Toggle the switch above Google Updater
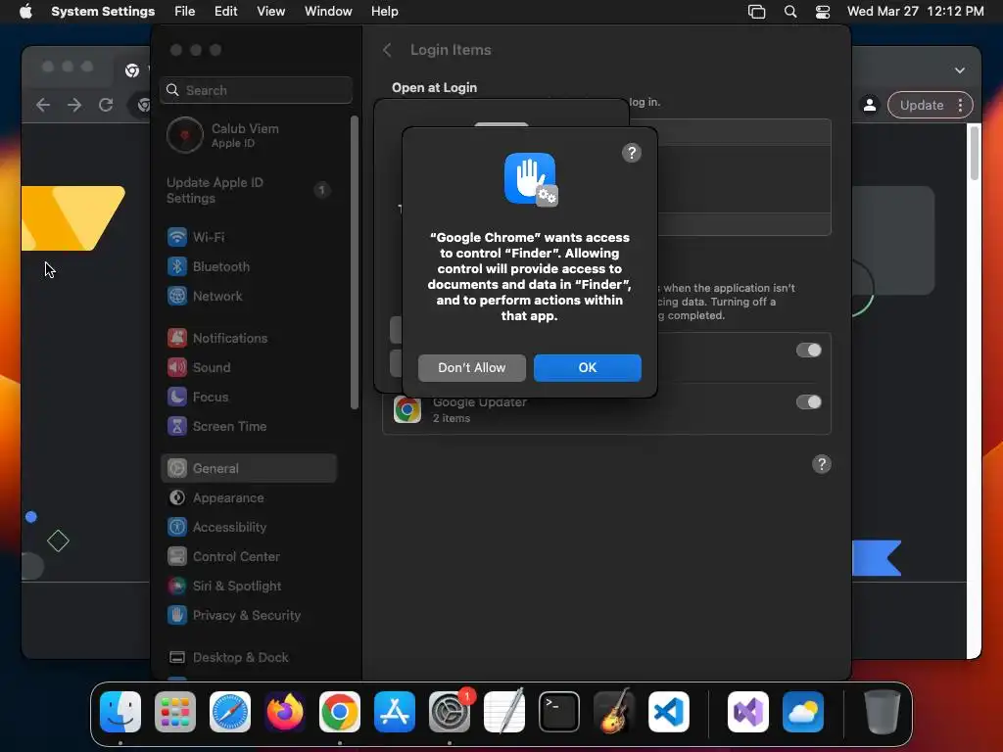Screen dimensions: 1003x752 808,351
